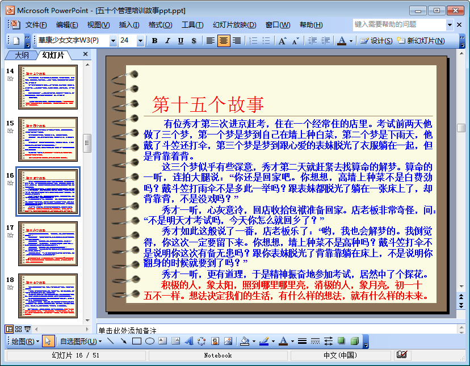This screenshot has height=366, width=470.
Task: Open the 自选图形(U) AutoShapes menu
Action: [x=81, y=341]
